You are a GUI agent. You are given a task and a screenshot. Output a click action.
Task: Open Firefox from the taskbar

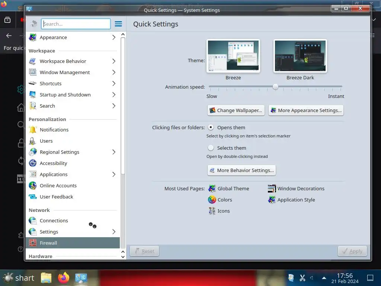click(x=64, y=278)
